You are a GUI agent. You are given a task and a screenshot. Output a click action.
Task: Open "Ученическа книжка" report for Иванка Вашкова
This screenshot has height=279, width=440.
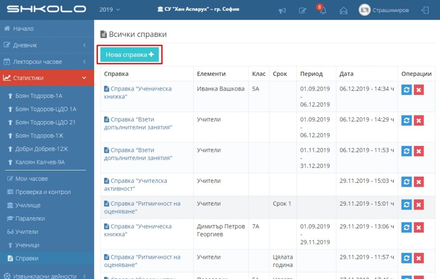point(138,93)
